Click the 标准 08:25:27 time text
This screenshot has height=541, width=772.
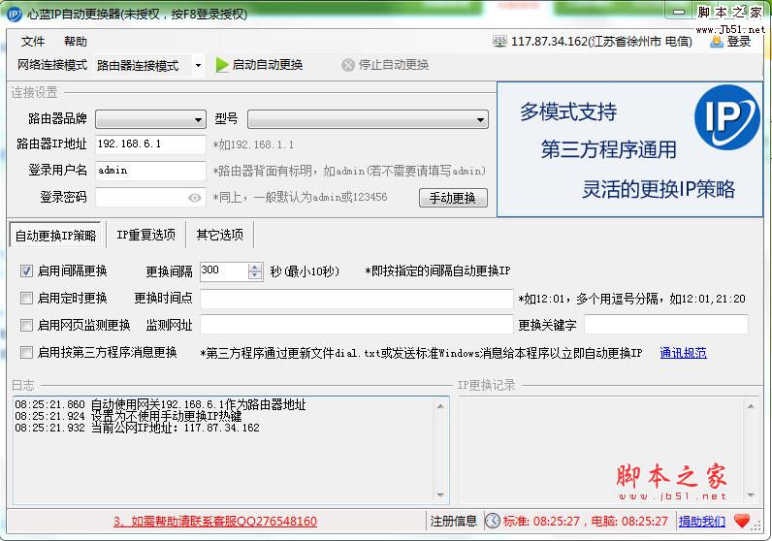coord(541,522)
